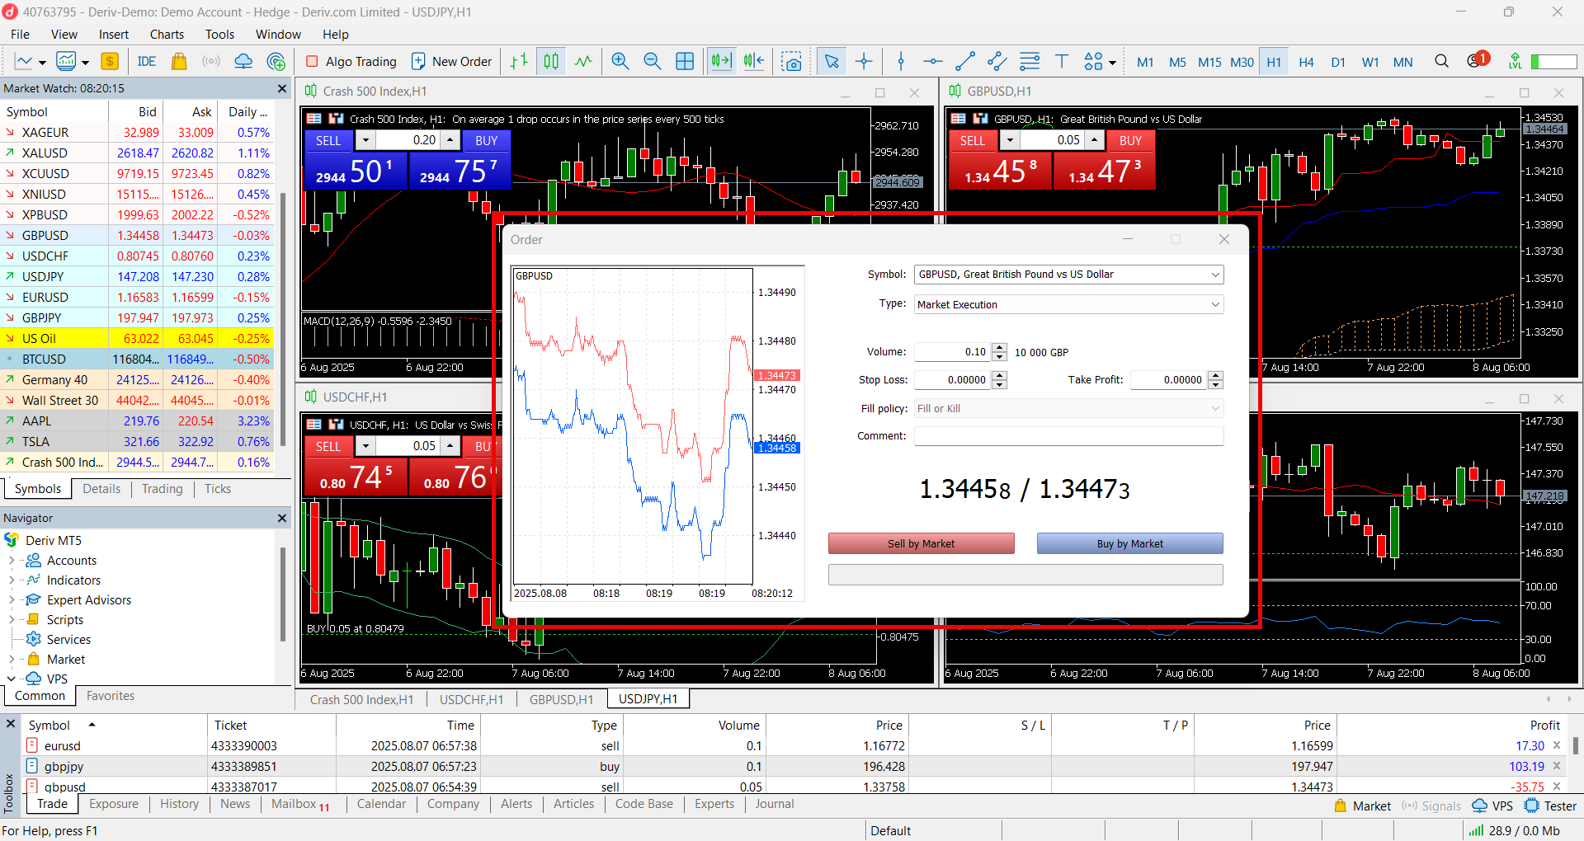Open the Symbol dropdown in Order dialog
Image resolution: width=1584 pixels, height=841 pixels.
(1215, 275)
